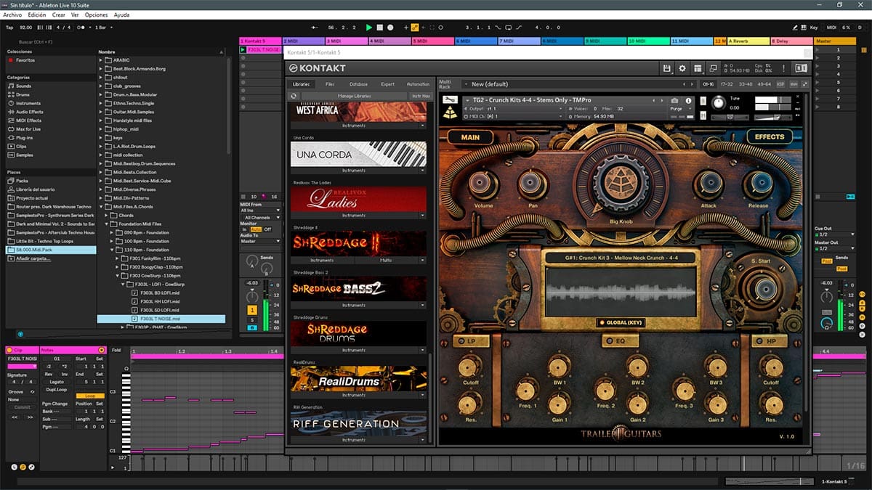Click the Tap tempo button
The image size is (872, 490).
click(9, 28)
